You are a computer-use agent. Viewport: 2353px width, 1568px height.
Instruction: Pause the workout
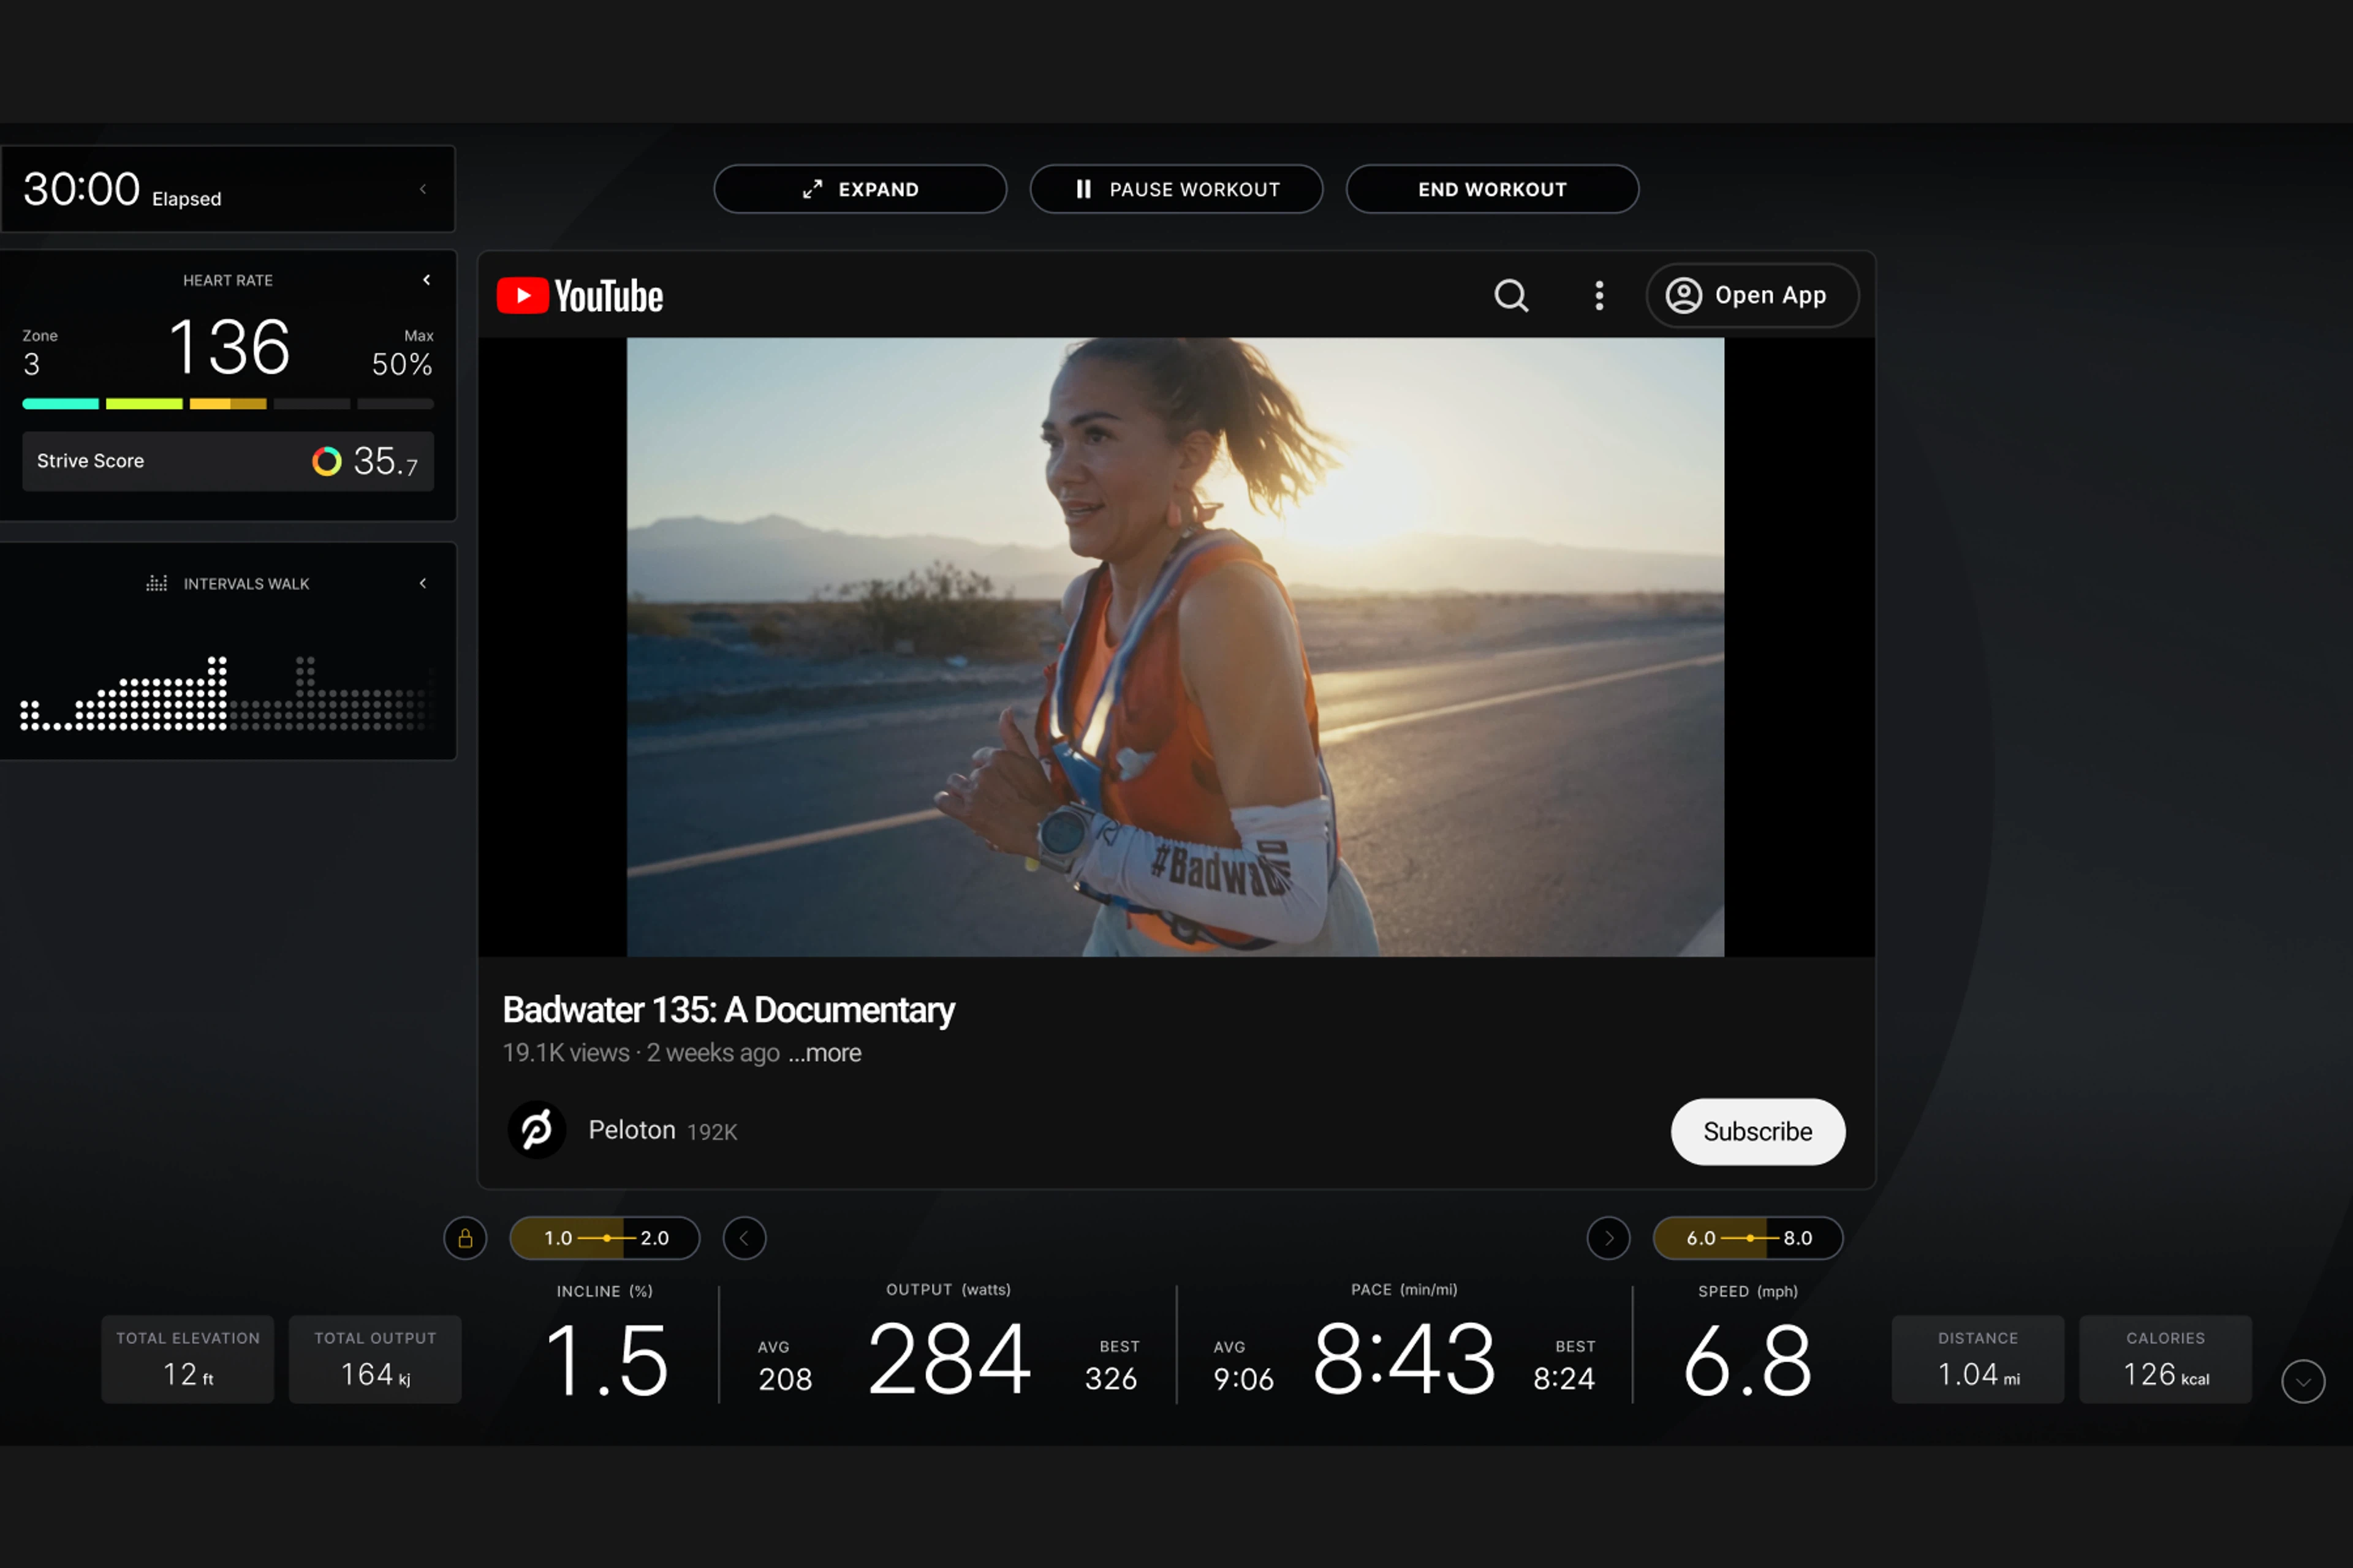(1176, 189)
